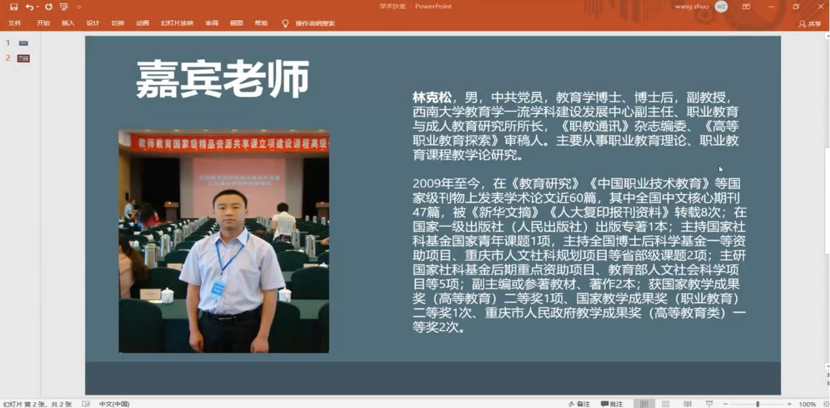Viewport: 830px width, 408px height.
Task: Save the presentation via Quick Access toolbar
Action: coord(13,5)
